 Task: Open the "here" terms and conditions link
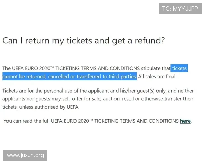pos(185,121)
